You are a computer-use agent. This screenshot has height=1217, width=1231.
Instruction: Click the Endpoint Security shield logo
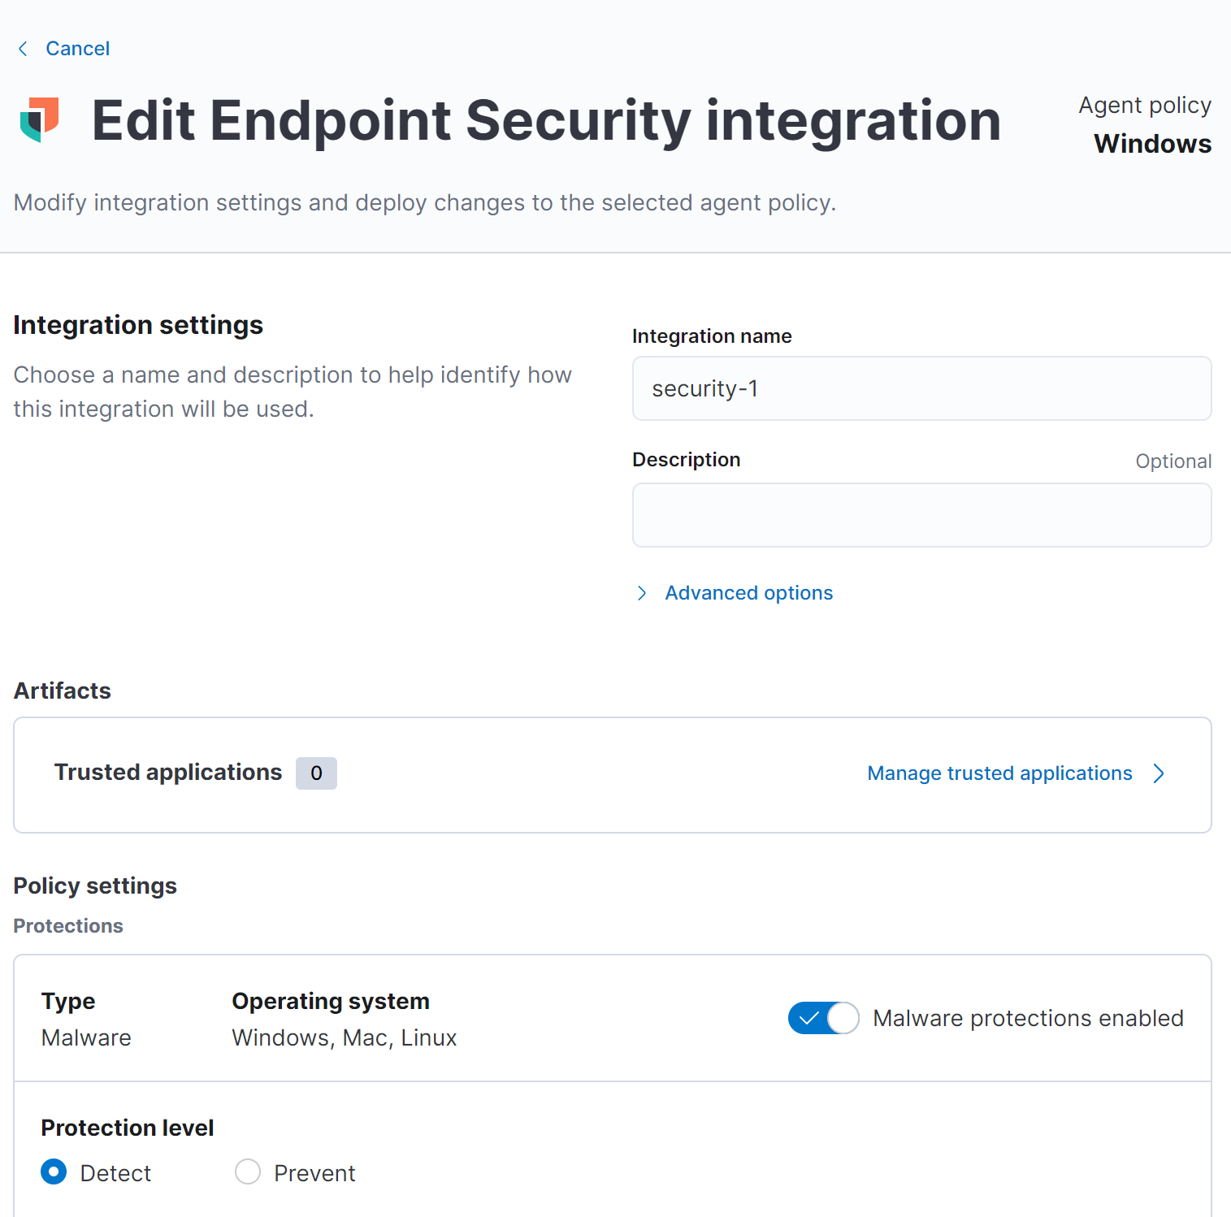[40, 120]
